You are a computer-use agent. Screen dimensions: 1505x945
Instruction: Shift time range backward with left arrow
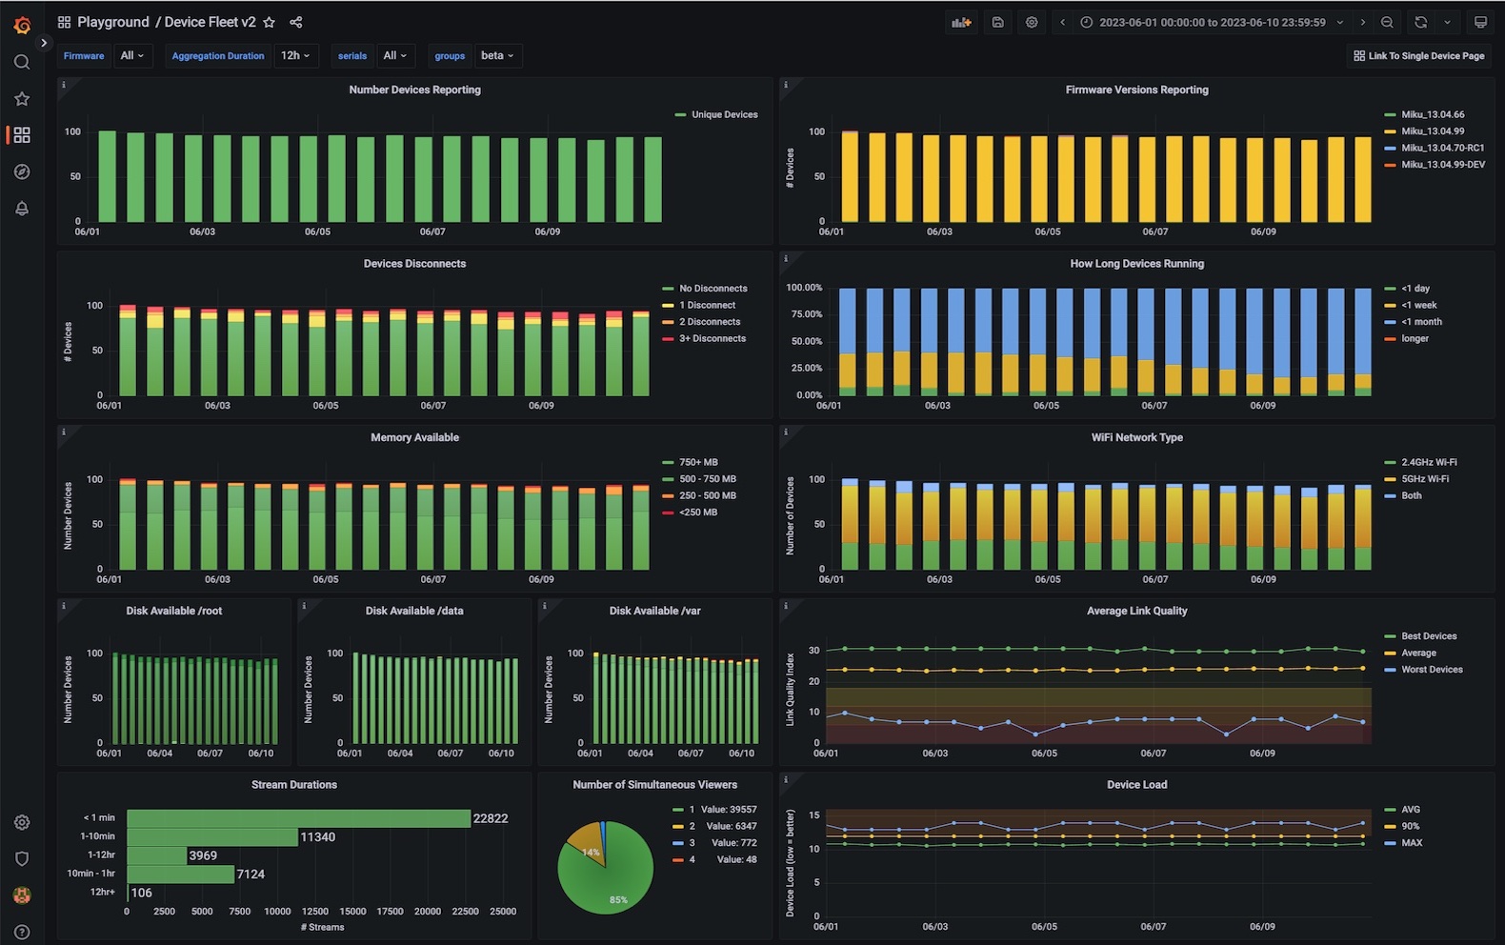[1063, 22]
